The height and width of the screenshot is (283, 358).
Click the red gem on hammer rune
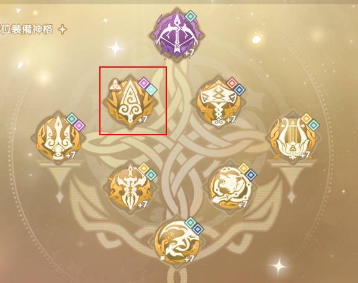232,83
